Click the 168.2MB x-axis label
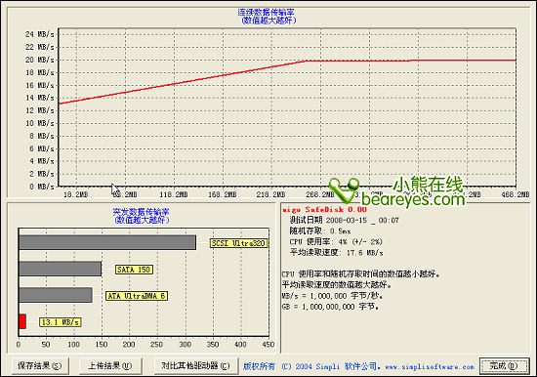The width and height of the screenshot is (537, 377). (x=223, y=194)
